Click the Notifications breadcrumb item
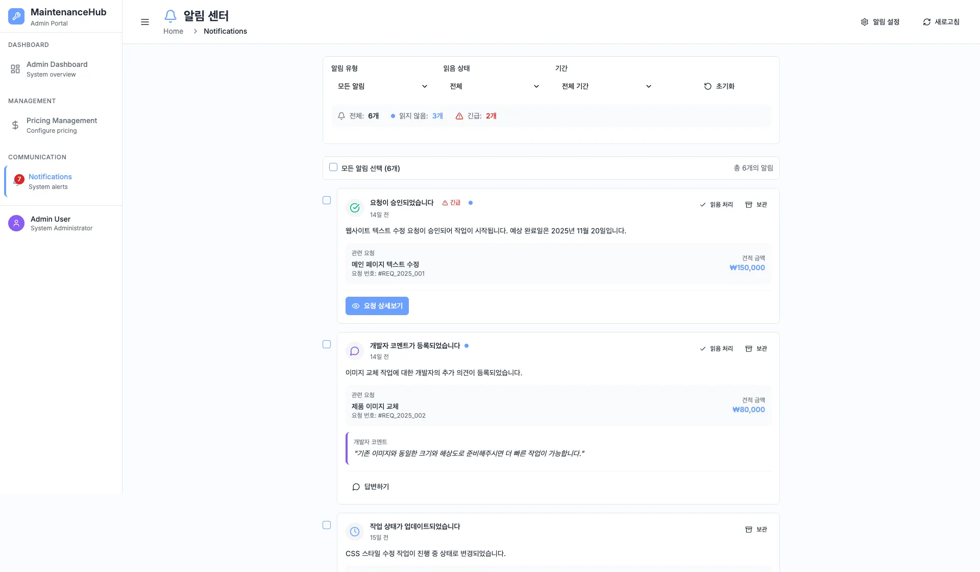Viewport: 980px width, 572px height. 225,31
